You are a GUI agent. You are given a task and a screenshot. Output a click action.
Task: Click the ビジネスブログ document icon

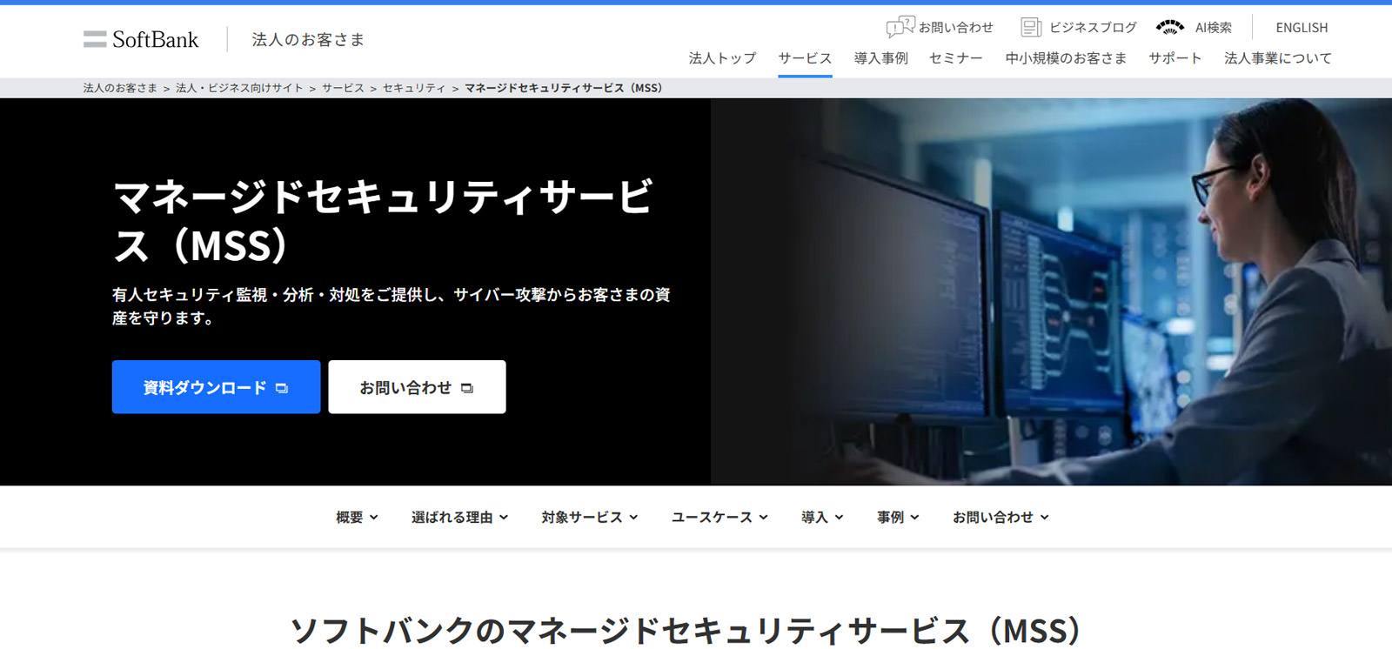[x=1031, y=28]
